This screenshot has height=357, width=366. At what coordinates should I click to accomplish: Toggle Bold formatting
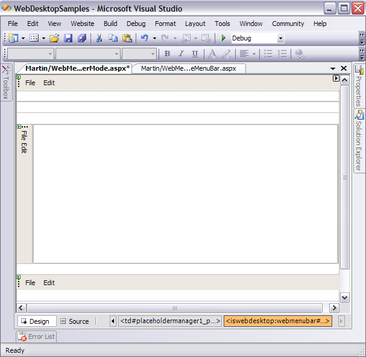(x=167, y=54)
